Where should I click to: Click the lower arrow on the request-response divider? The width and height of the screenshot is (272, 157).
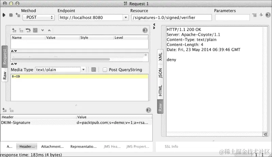[154, 28]
